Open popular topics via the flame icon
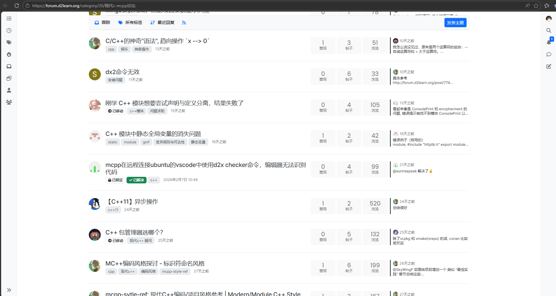This screenshot has width=556, height=296. tap(9, 54)
